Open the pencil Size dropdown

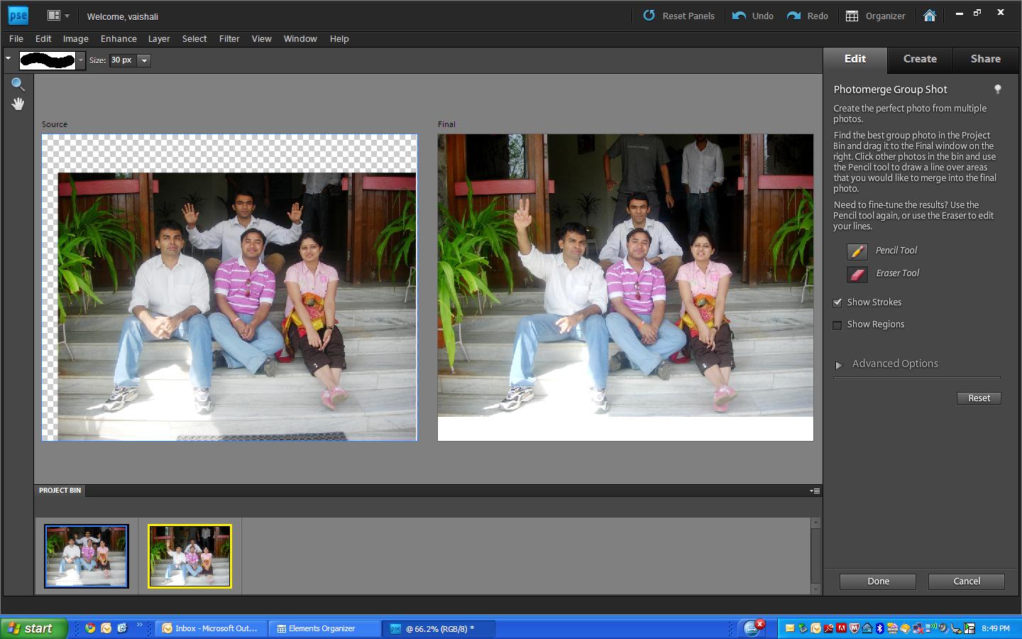click(145, 60)
